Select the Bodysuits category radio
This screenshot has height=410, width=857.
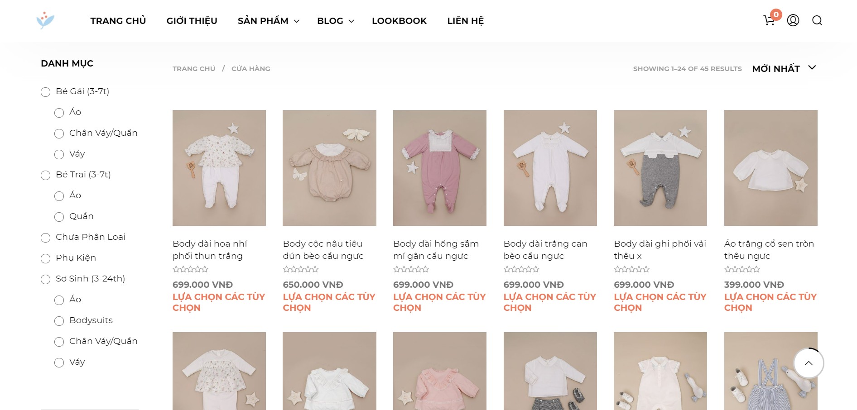pos(59,321)
